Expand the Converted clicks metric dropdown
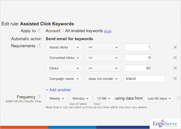This screenshot has height=129, width=181. 64,58
